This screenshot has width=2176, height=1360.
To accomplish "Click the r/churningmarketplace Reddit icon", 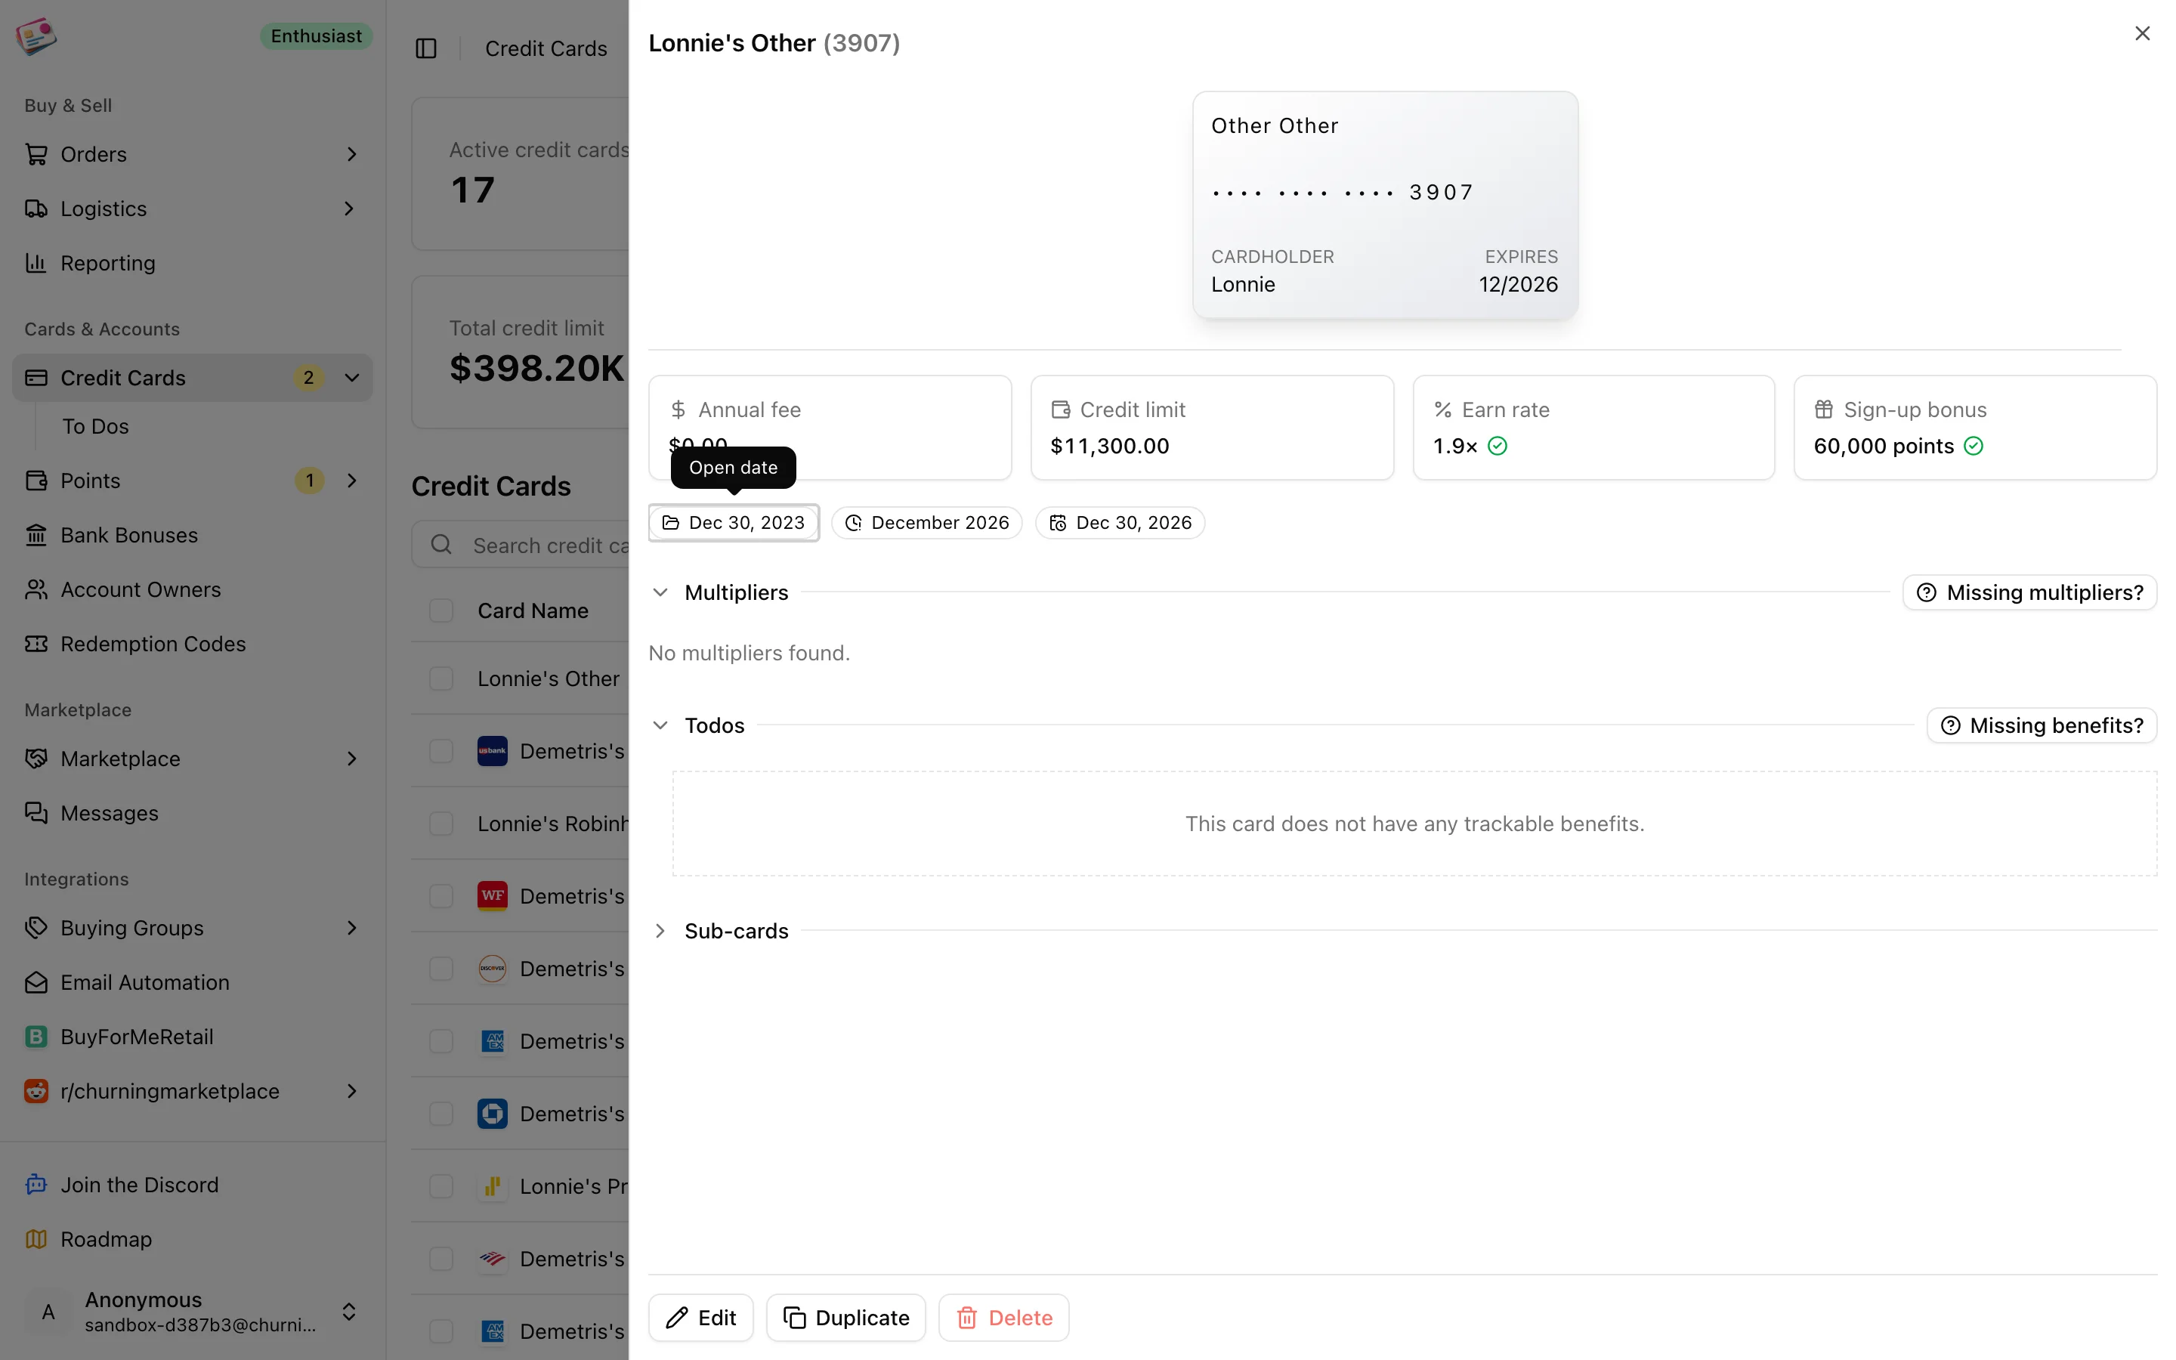I will point(36,1091).
